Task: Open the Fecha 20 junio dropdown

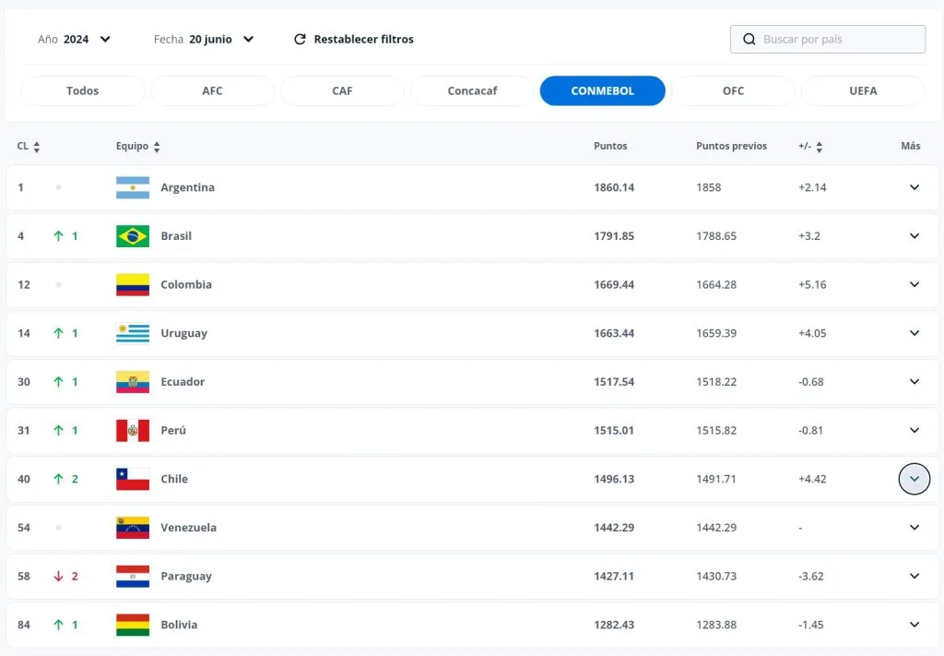Action: pyautogui.click(x=204, y=39)
